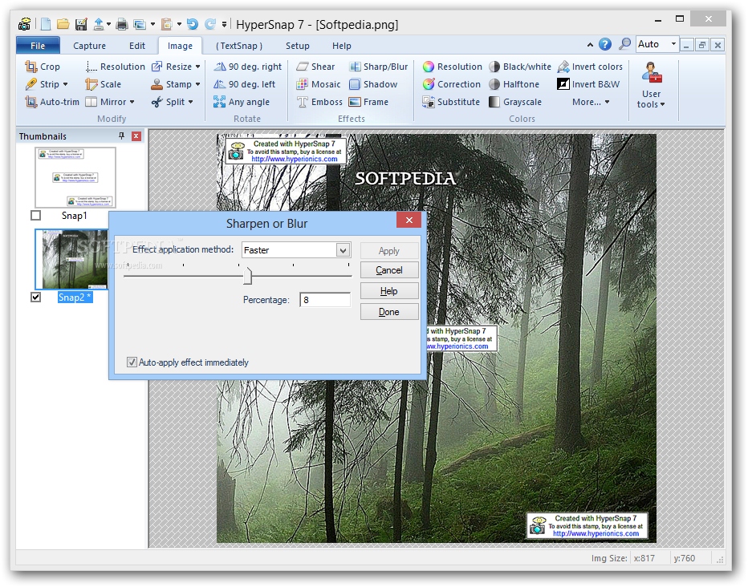The image size is (748, 587).
Task: Rotate image 90 deg. left
Action: point(244,84)
